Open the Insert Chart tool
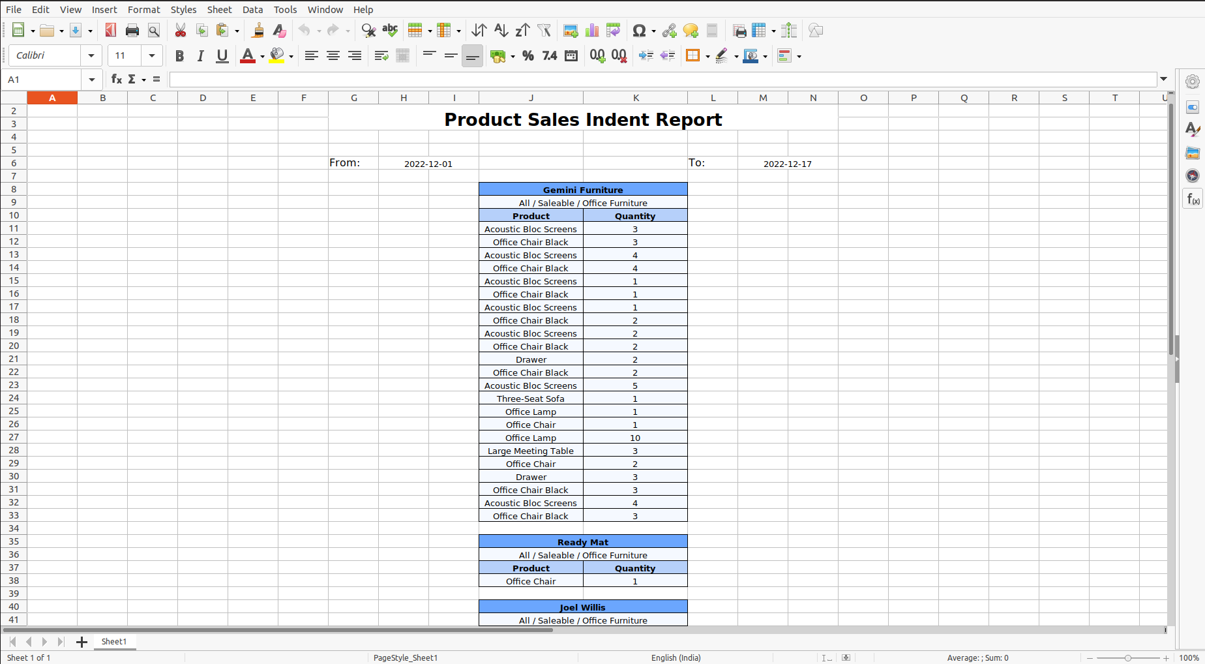Viewport: 1205px width, 664px height. [x=592, y=31]
